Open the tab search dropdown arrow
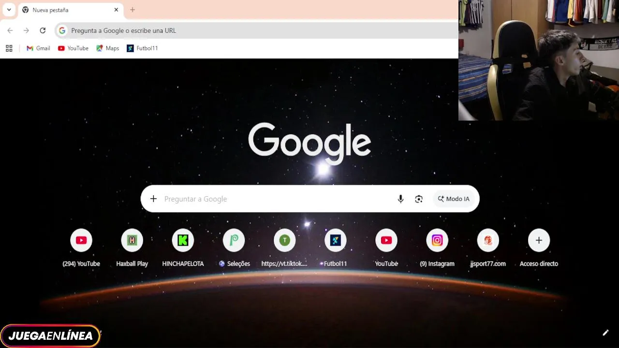The width and height of the screenshot is (619, 348). pos(9,10)
